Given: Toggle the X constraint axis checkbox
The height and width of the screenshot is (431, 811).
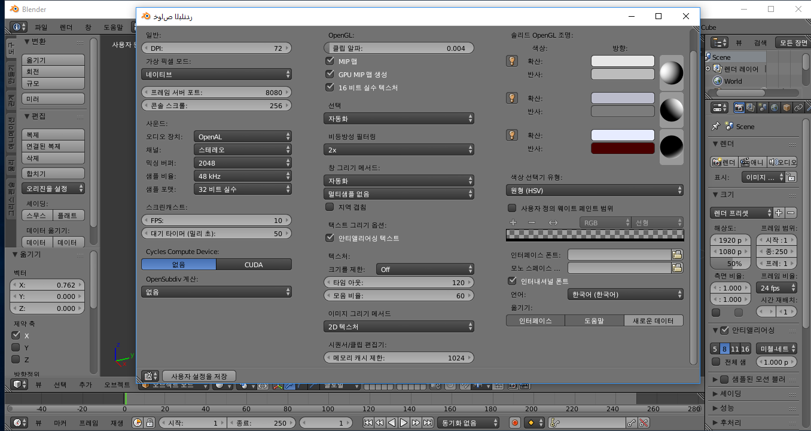Looking at the screenshot, I should (16, 335).
